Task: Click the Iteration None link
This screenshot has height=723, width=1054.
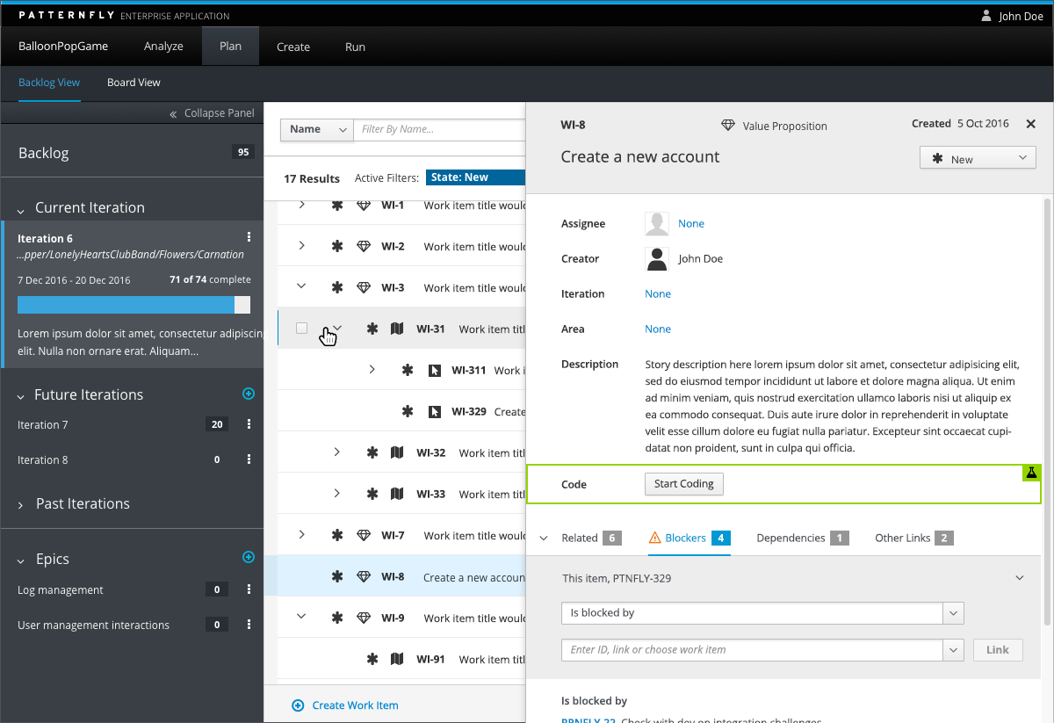Action: pyautogui.click(x=658, y=294)
